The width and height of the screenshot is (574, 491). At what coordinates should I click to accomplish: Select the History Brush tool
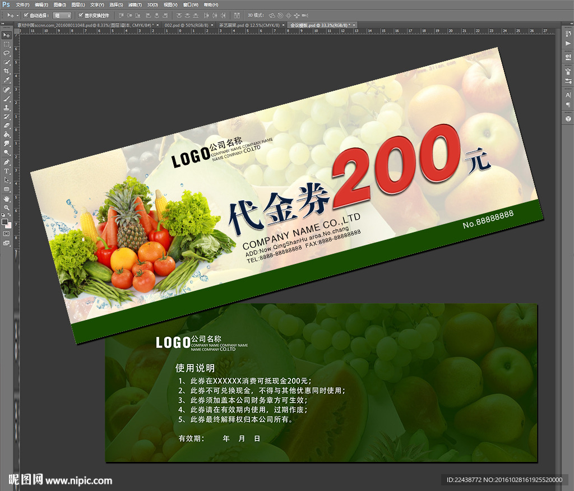coord(6,117)
